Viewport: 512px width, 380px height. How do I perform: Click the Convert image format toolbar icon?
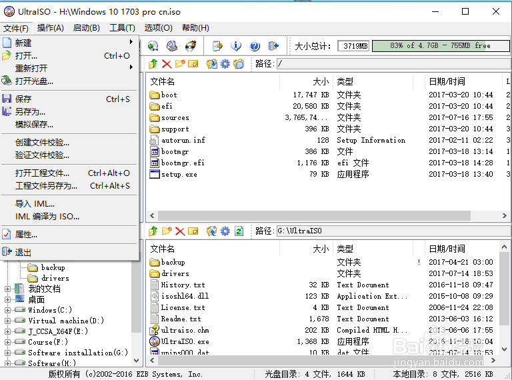(x=153, y=46)
